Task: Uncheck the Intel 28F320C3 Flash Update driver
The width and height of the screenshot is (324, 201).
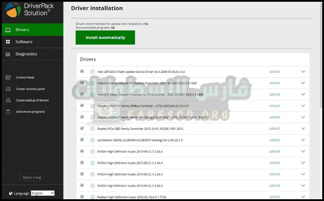Action: [82, 71]
